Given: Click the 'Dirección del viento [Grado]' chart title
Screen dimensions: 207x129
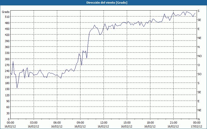Looking at the screenshot, I should click(107, 3).
